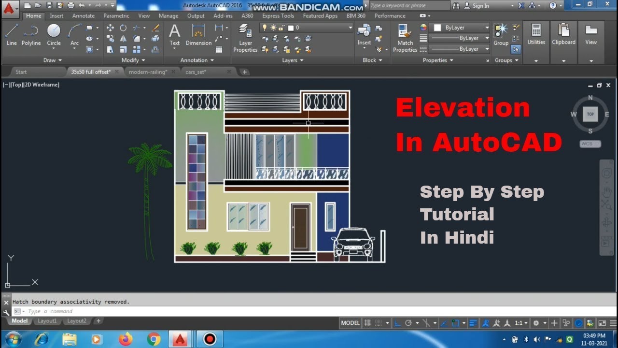Activate Match Properties tool
The width and height of the screenshot is (618, 348).
405,38
